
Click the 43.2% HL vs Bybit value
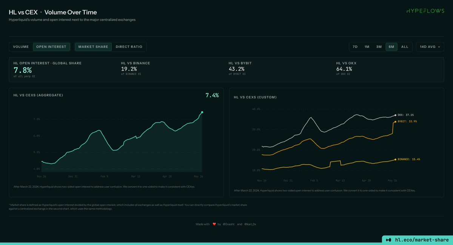point(236,69)
